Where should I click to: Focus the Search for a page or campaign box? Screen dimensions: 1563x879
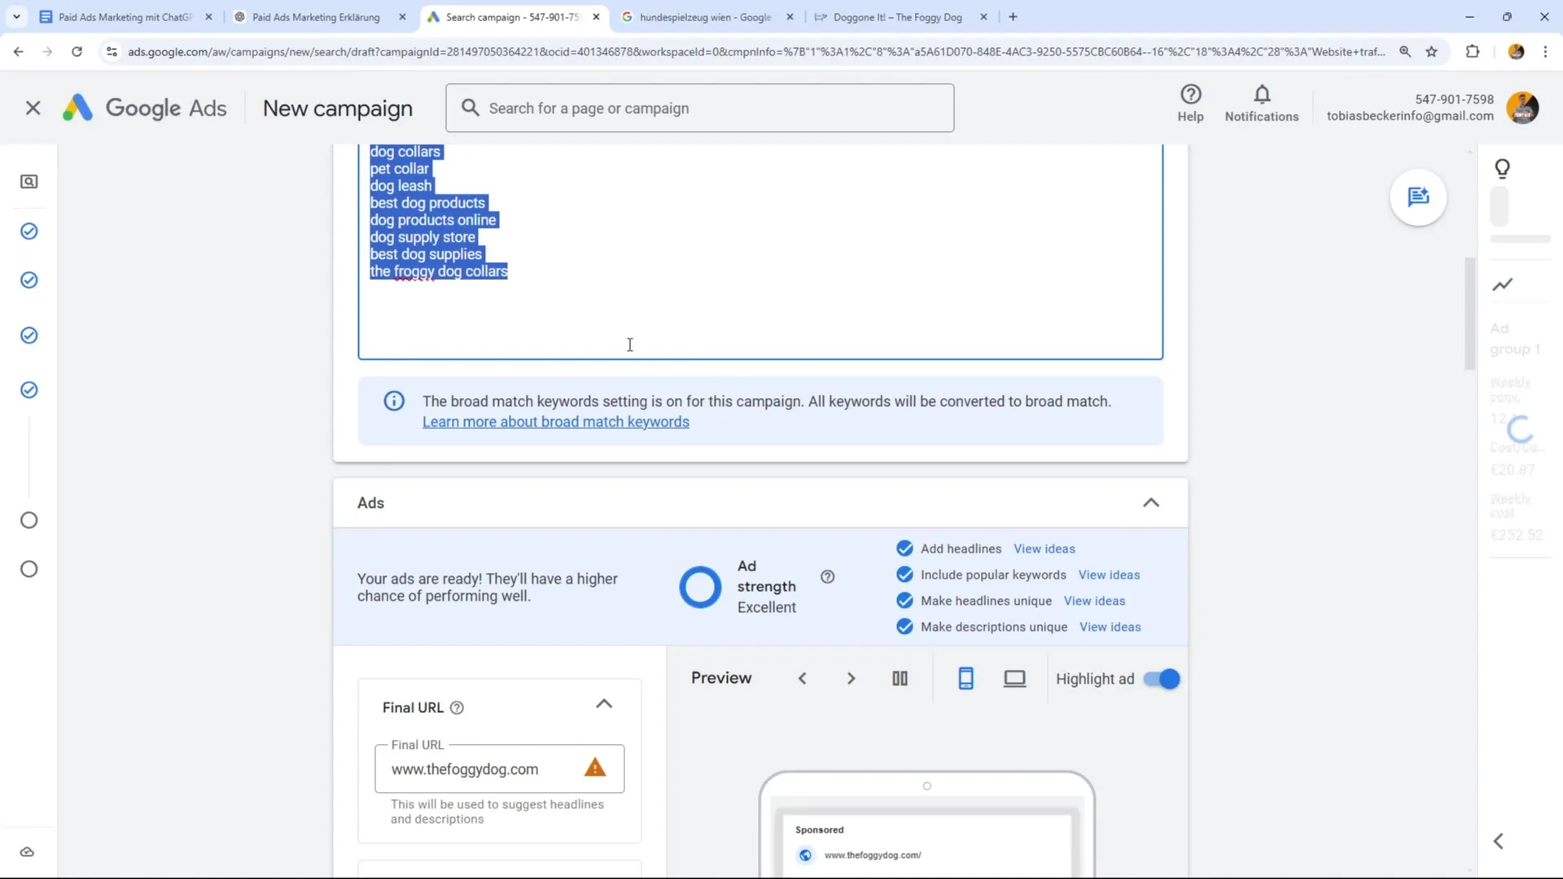[x=699, y=107]
